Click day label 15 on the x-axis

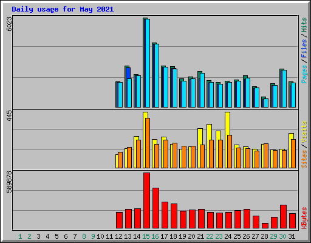[146, 236]
